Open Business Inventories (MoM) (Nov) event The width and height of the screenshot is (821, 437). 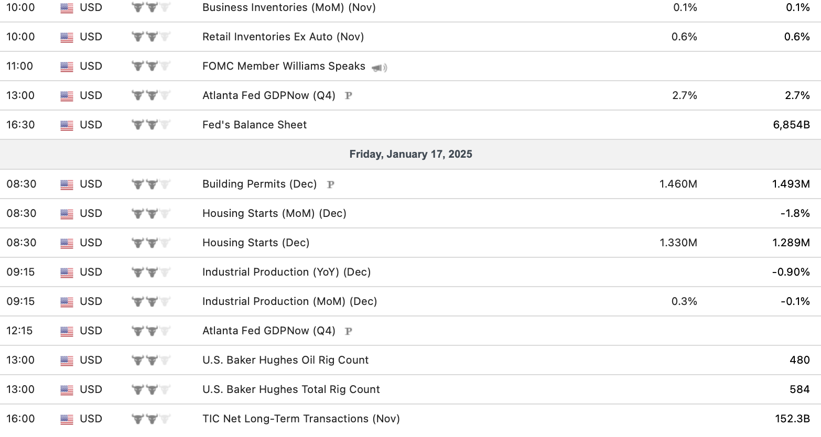[289, 8]
